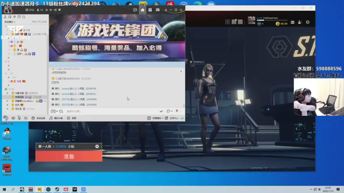Click the YY channel avatar image
Image resolution: width=344 pixels, height=193 pixels.
coord(8,10)
